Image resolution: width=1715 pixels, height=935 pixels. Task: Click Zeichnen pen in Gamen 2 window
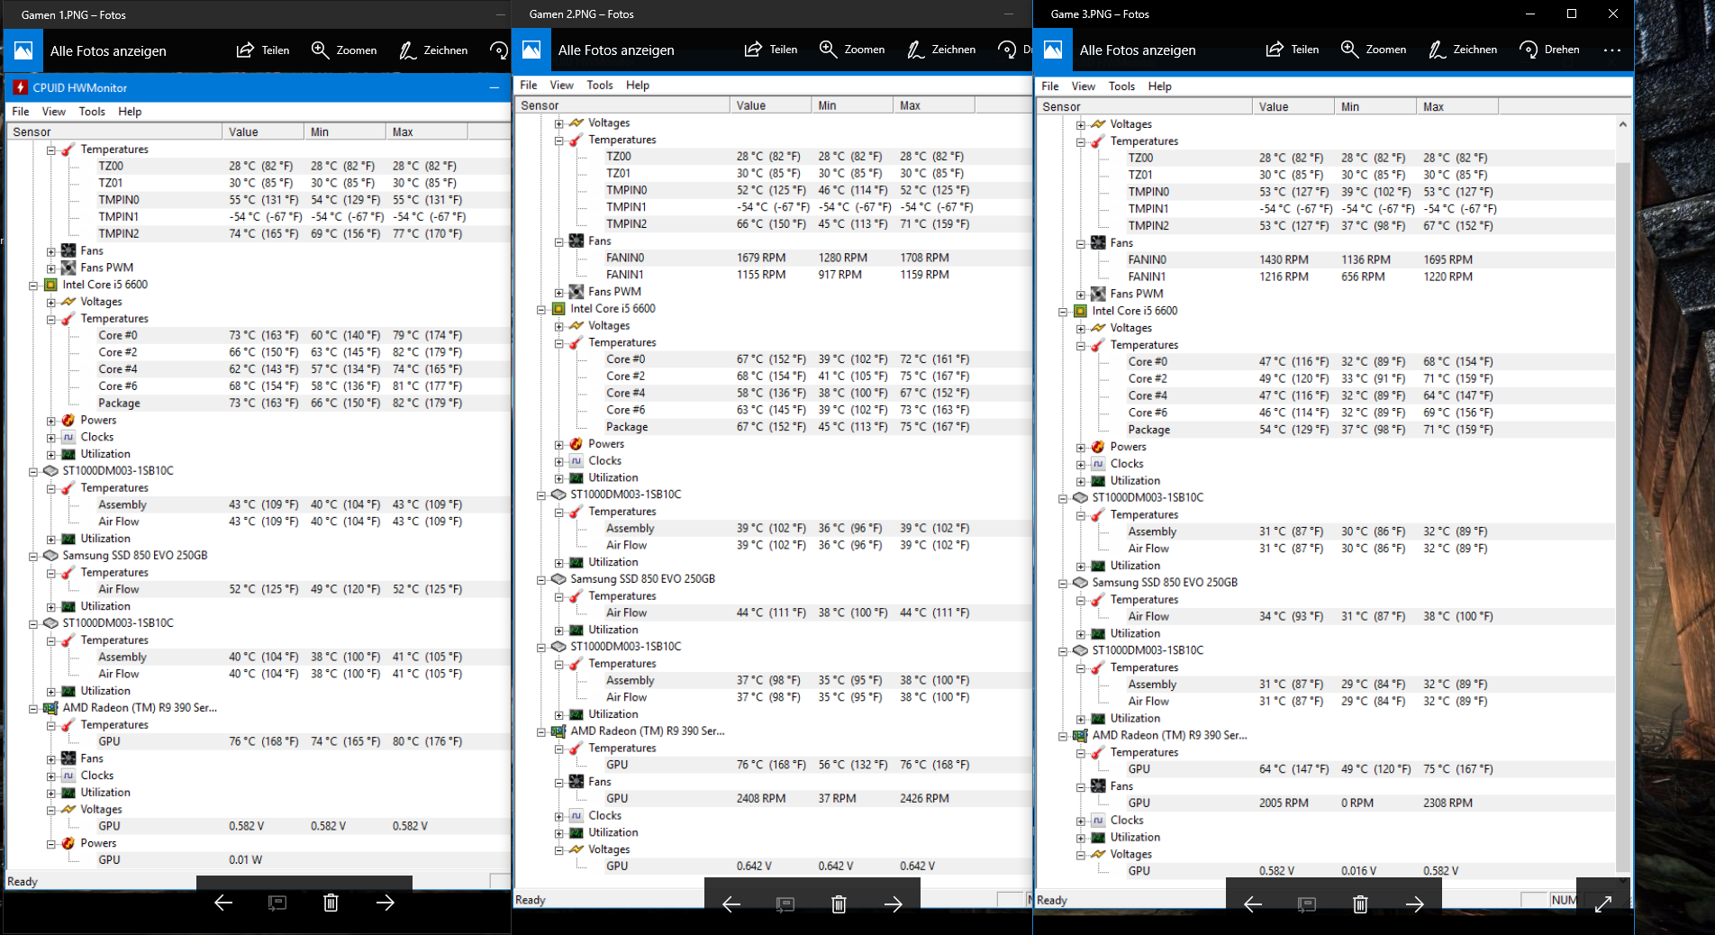pyautogui.click(x=915, y=50)
